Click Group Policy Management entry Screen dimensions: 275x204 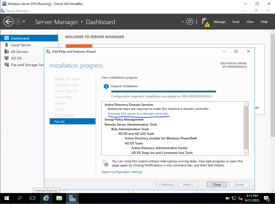point(124,119)
